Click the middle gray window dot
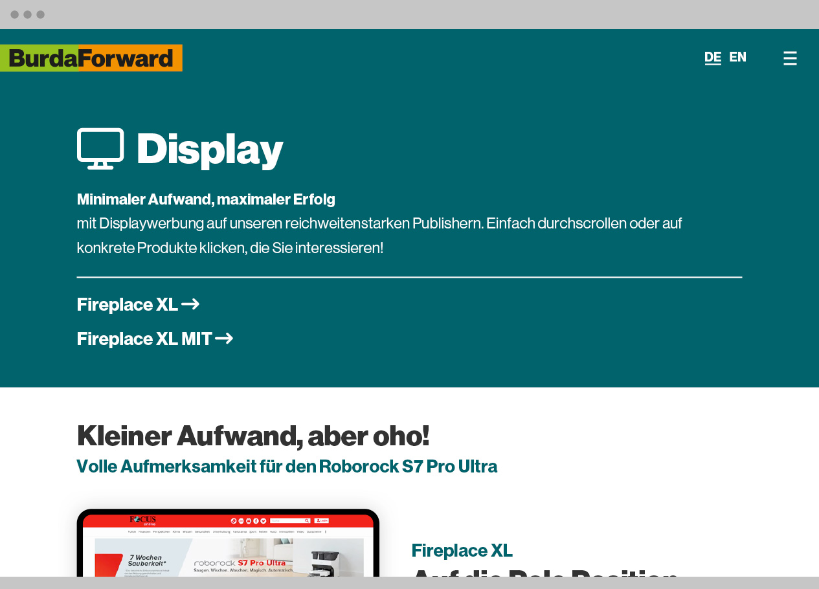Screen dimensions: 819x589 click(27, 14)
